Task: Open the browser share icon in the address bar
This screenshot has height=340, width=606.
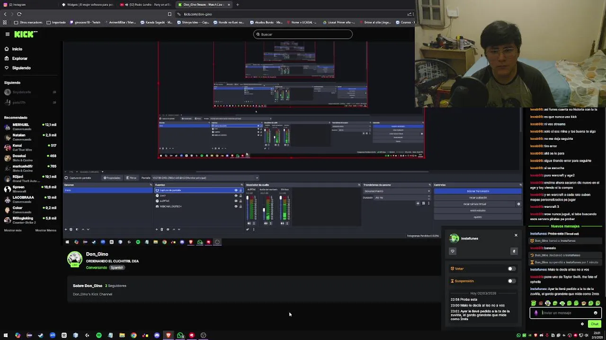Action: tap(410, 14)
